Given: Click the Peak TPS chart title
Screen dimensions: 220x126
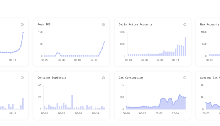Looking at the screenshot, I should tap(45, 25).
